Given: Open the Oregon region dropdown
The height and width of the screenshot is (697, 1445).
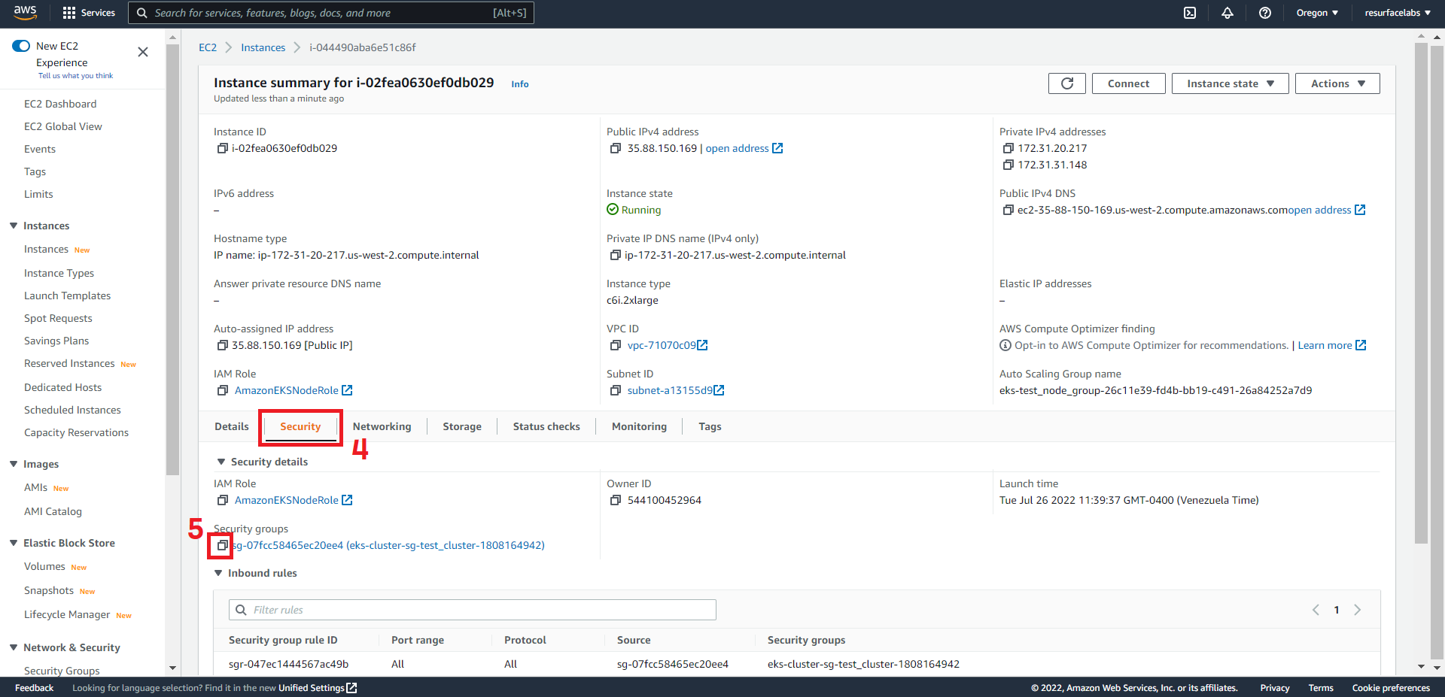Looking at the screenshot, I should coord(1317,13).
